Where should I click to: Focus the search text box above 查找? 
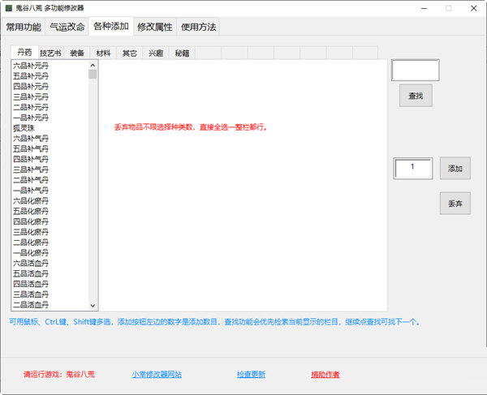(416, 70)
